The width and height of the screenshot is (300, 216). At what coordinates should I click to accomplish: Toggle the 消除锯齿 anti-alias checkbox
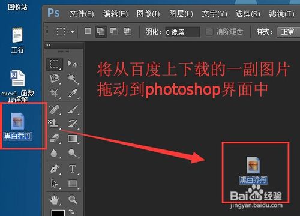point(209,32)
